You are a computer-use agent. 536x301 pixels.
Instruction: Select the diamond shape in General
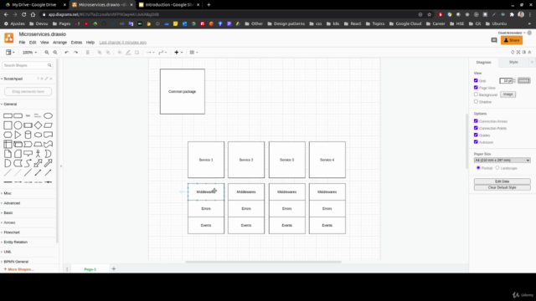tap(38, 125)
